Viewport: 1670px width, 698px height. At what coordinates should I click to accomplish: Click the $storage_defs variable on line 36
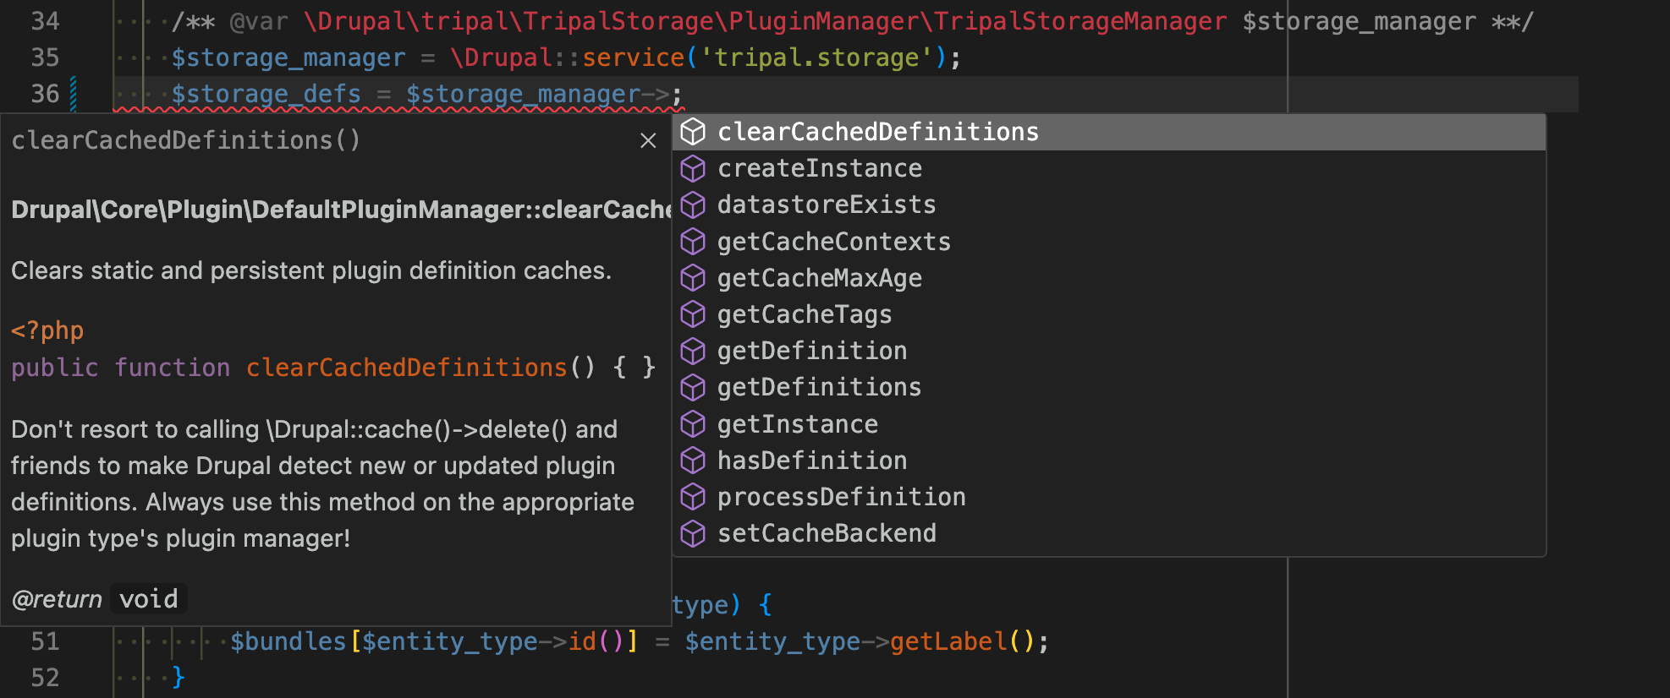[x=266, y=94]
